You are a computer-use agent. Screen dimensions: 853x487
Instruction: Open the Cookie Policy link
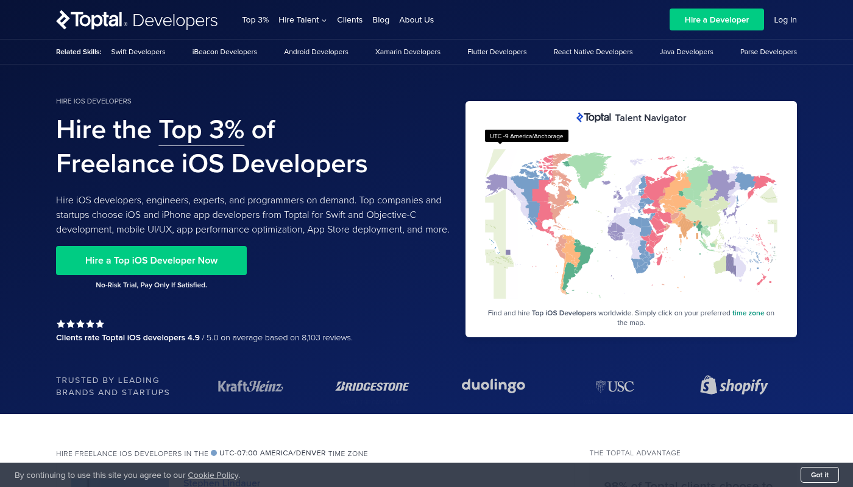213,475
